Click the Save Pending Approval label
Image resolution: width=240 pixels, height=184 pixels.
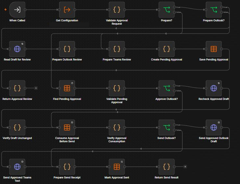coord(214,59)
